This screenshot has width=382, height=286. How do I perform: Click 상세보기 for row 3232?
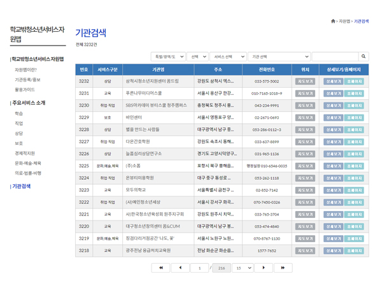click(x=334, y=81)
